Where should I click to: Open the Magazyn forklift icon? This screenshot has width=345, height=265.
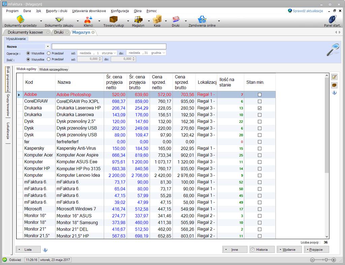click(x=138, y=19)
